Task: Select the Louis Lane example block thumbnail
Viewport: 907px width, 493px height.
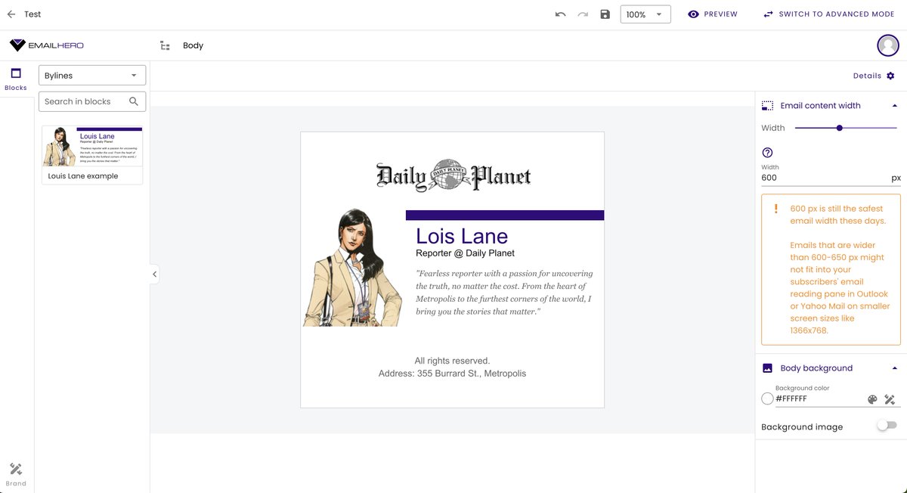Action: (x=92, y=154)
